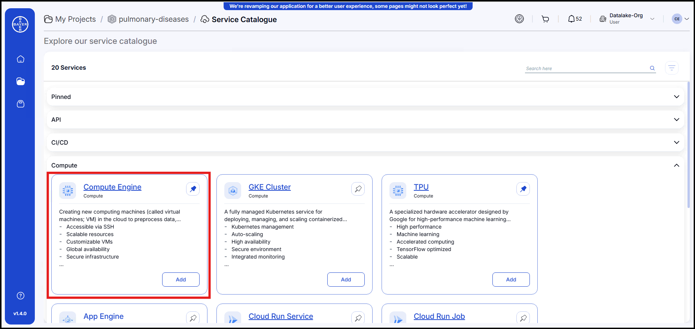Go to pulmonary-diseases breadcrumb
695x329 pixels.
(148, 19)
